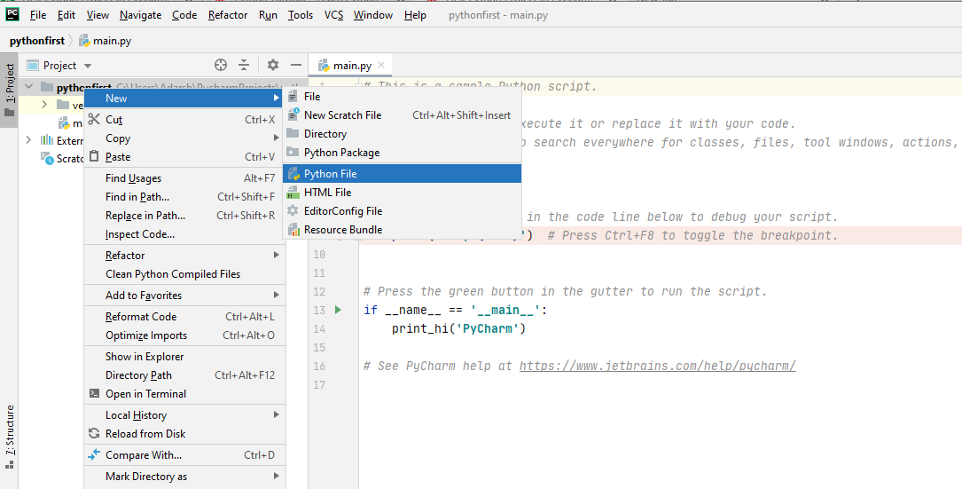Toggle the 1: Project side tool window
Image resolution: width=962 pixels, height=489 pixels.
tap(9, 91)
